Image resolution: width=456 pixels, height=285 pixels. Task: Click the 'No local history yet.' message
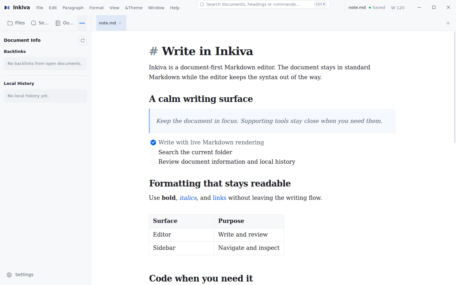45,96
